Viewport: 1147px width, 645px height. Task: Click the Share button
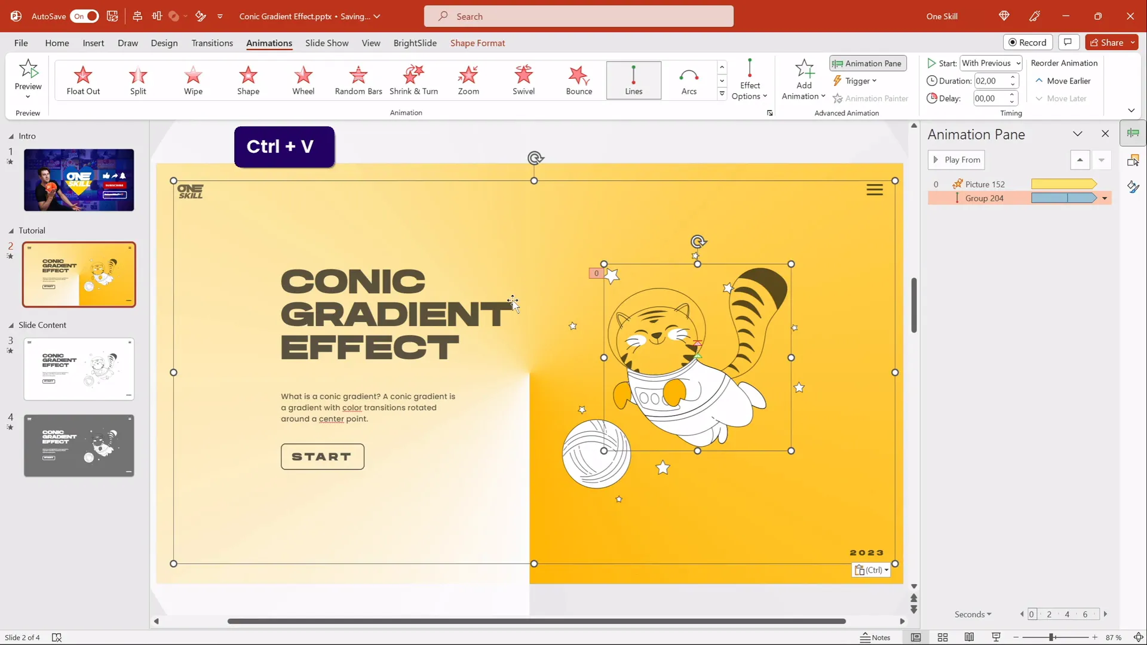(x=1107, y=42)
